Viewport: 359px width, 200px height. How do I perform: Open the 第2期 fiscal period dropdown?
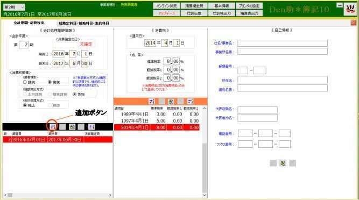click(14, 8)
